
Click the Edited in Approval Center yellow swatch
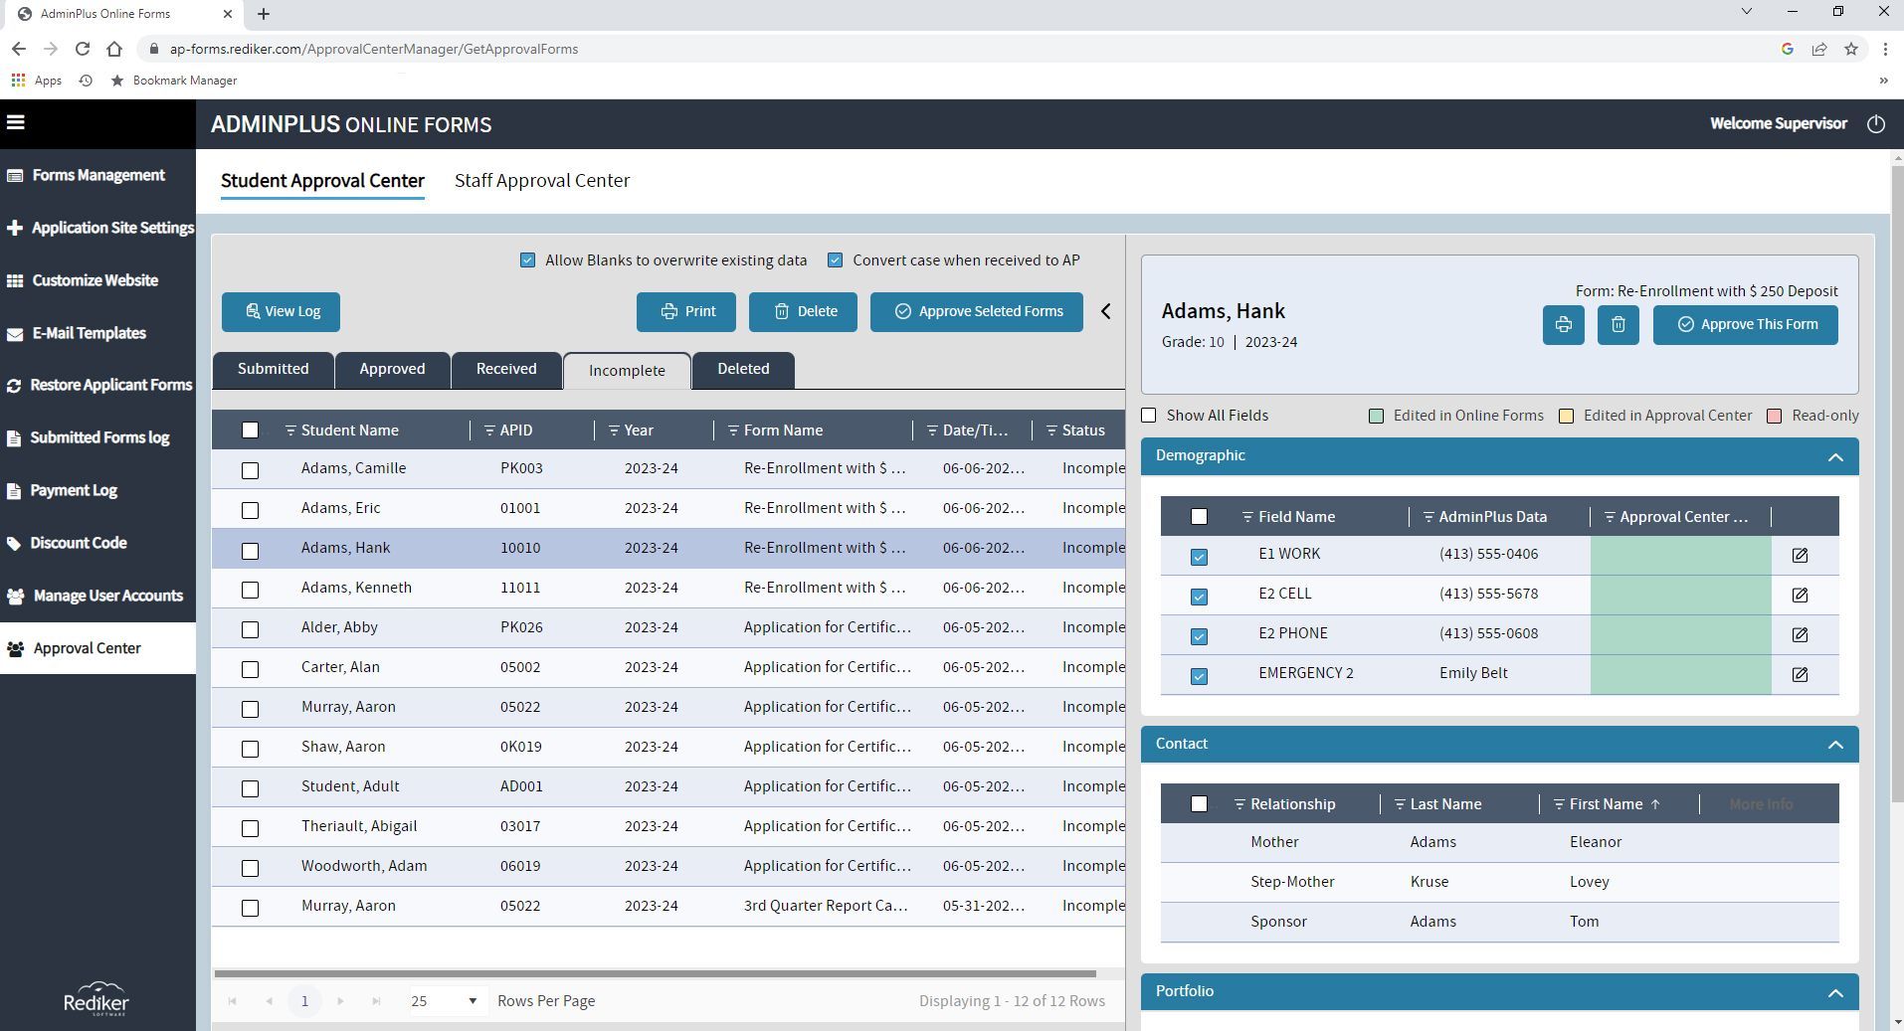click(x=1567, y=416)
